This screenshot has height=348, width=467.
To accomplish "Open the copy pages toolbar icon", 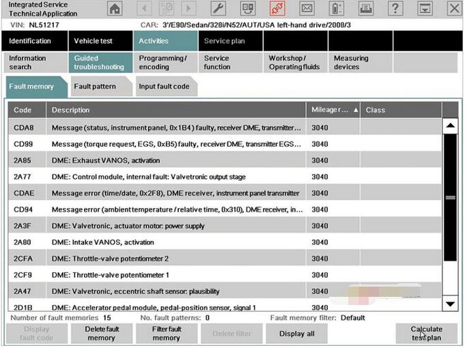I will pos(167,9).
